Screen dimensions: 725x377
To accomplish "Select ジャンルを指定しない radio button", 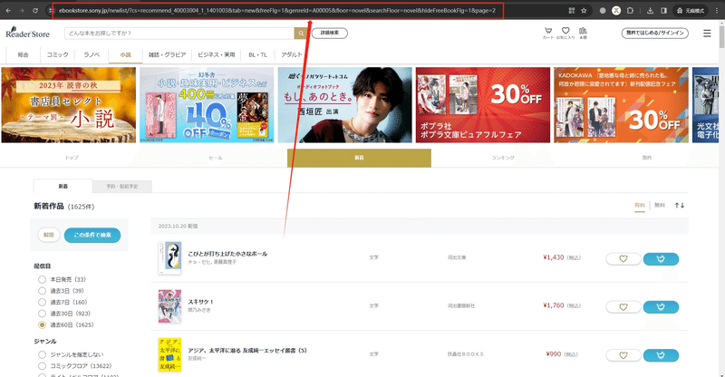I will pos(42,354).
